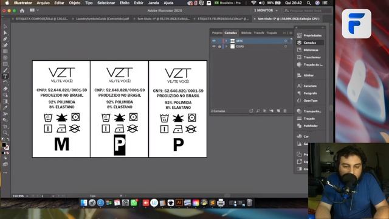This screenshot has height=219, width=389.
Task: Click the Traçado da I... dock button
Action: tap(310, 64)
